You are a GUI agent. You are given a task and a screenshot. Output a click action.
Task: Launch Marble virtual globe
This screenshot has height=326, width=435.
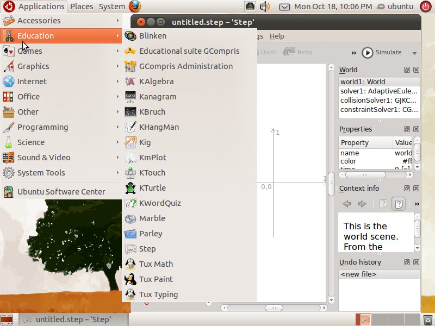(x=189, y=218)
